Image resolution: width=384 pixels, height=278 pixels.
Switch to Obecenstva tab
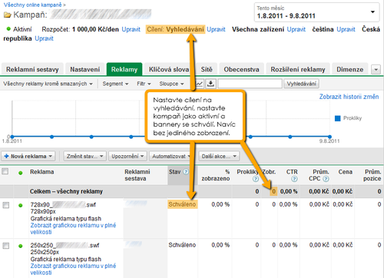click(x=241, y=69)
